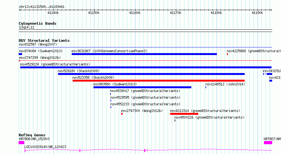Screen dimensions: 281x154
Task: Select variant label nsv4225868 gnomAD
Action: [x=254, y=51]
